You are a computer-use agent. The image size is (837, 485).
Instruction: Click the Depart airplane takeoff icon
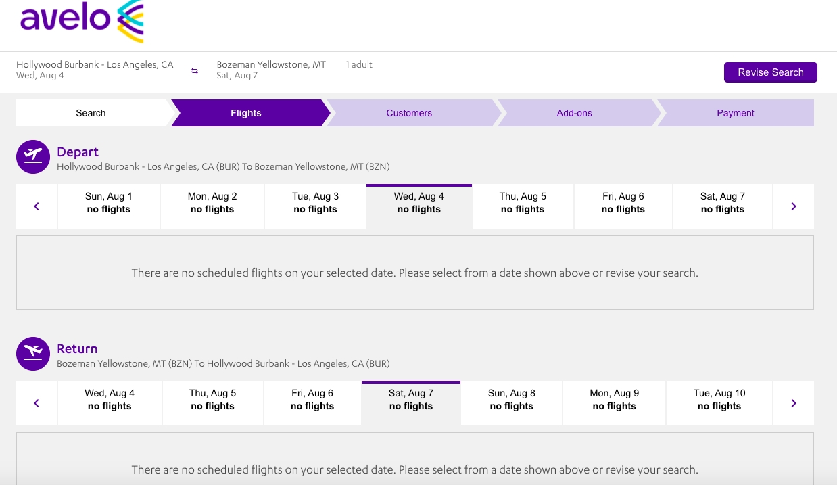coord(33,157)
